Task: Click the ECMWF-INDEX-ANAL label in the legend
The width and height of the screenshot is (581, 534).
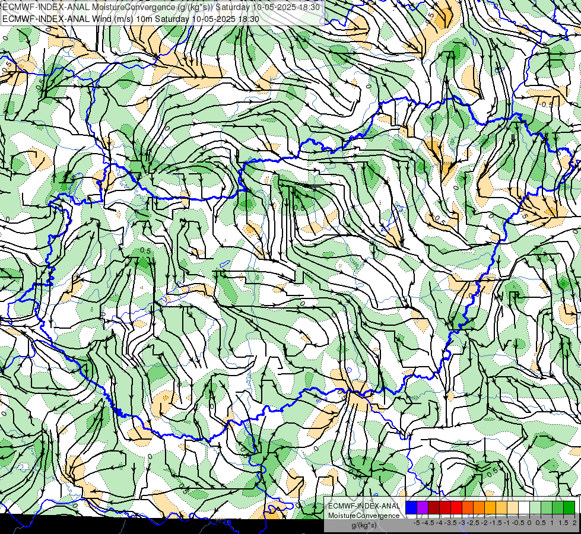Action: click(x=364, y=506)
